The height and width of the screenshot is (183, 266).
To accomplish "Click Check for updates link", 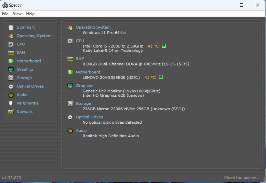I will point(242,178).
